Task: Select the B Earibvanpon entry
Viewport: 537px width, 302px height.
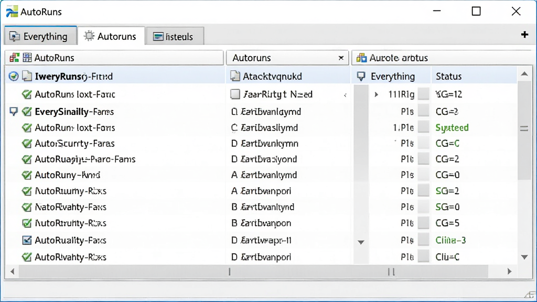Action: tap(261, 223)
